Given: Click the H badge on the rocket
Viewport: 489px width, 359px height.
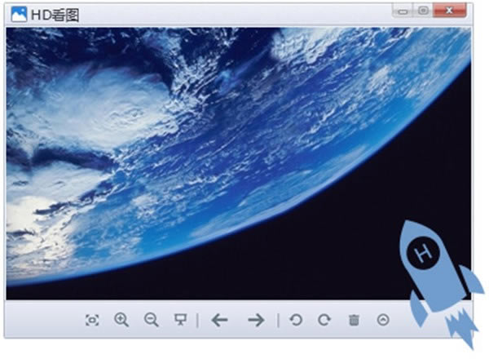Looking at the screenshot, I should click(x=424, y=253).
